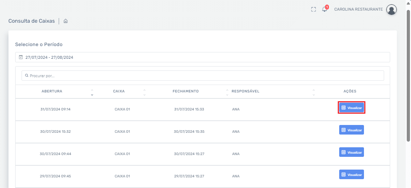
Task: Open the notifications bell
Action: tap(324, 10)
